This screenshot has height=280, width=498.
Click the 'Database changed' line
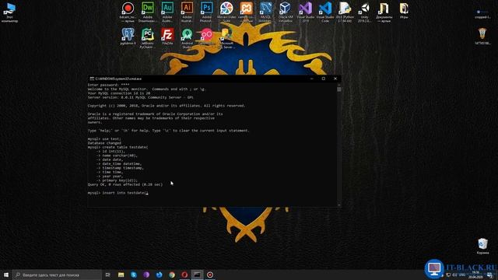[x=104, y=143]
